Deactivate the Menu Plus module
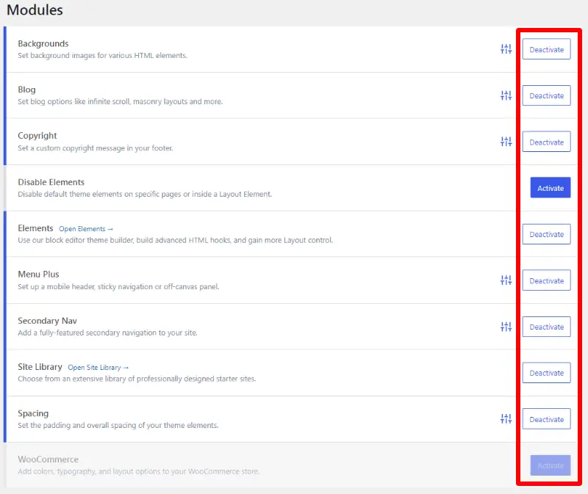Image resolution: width=588 pixels, height=494 pixels. (546, 280)
